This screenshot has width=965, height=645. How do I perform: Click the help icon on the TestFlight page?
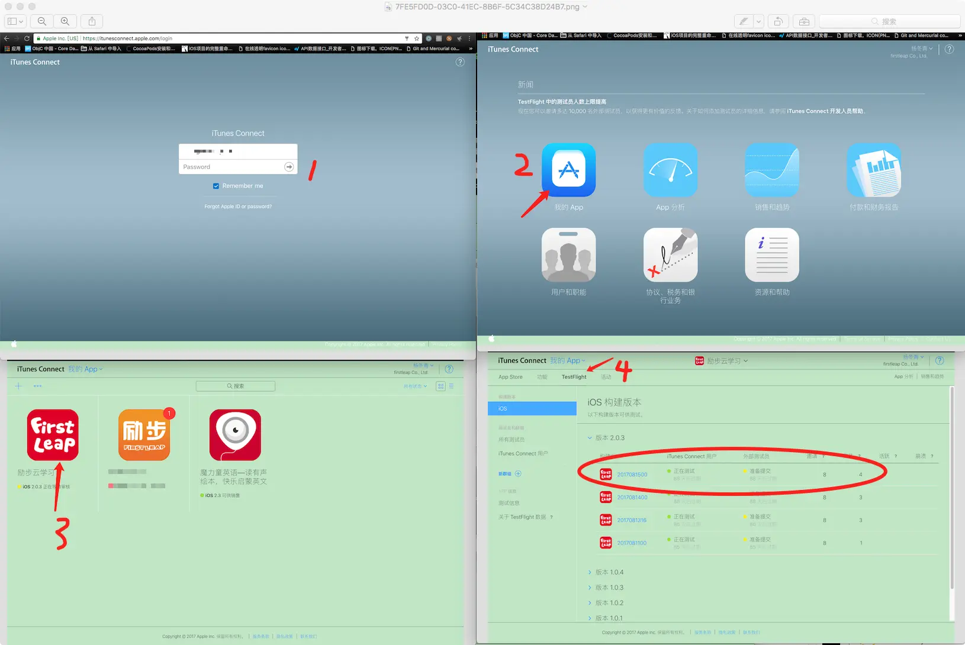pyautogui.click(x=940, y=360)
